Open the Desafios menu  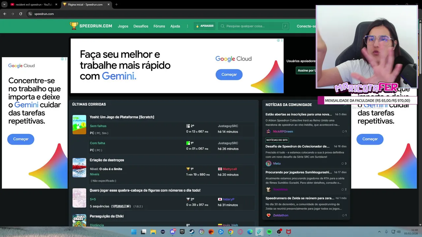[141, 26]
